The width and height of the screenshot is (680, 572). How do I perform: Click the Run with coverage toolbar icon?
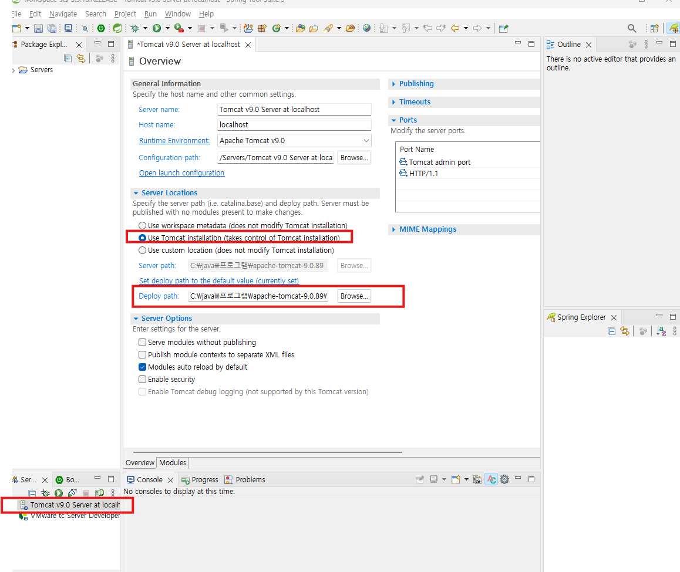[179, 29]
